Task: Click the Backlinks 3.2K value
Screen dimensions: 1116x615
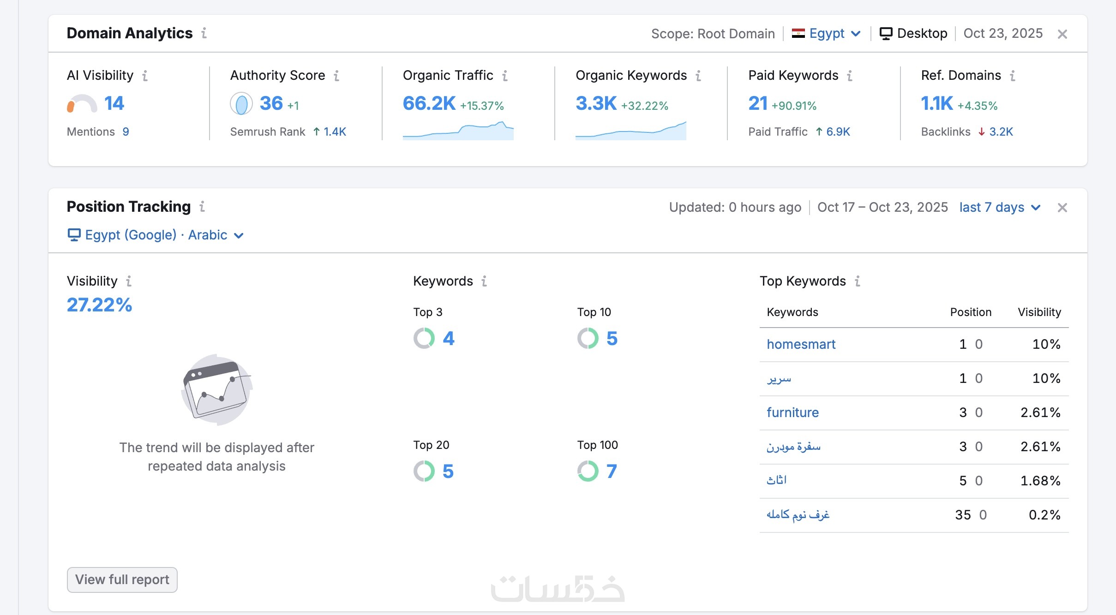Action: coord(1001,132)
